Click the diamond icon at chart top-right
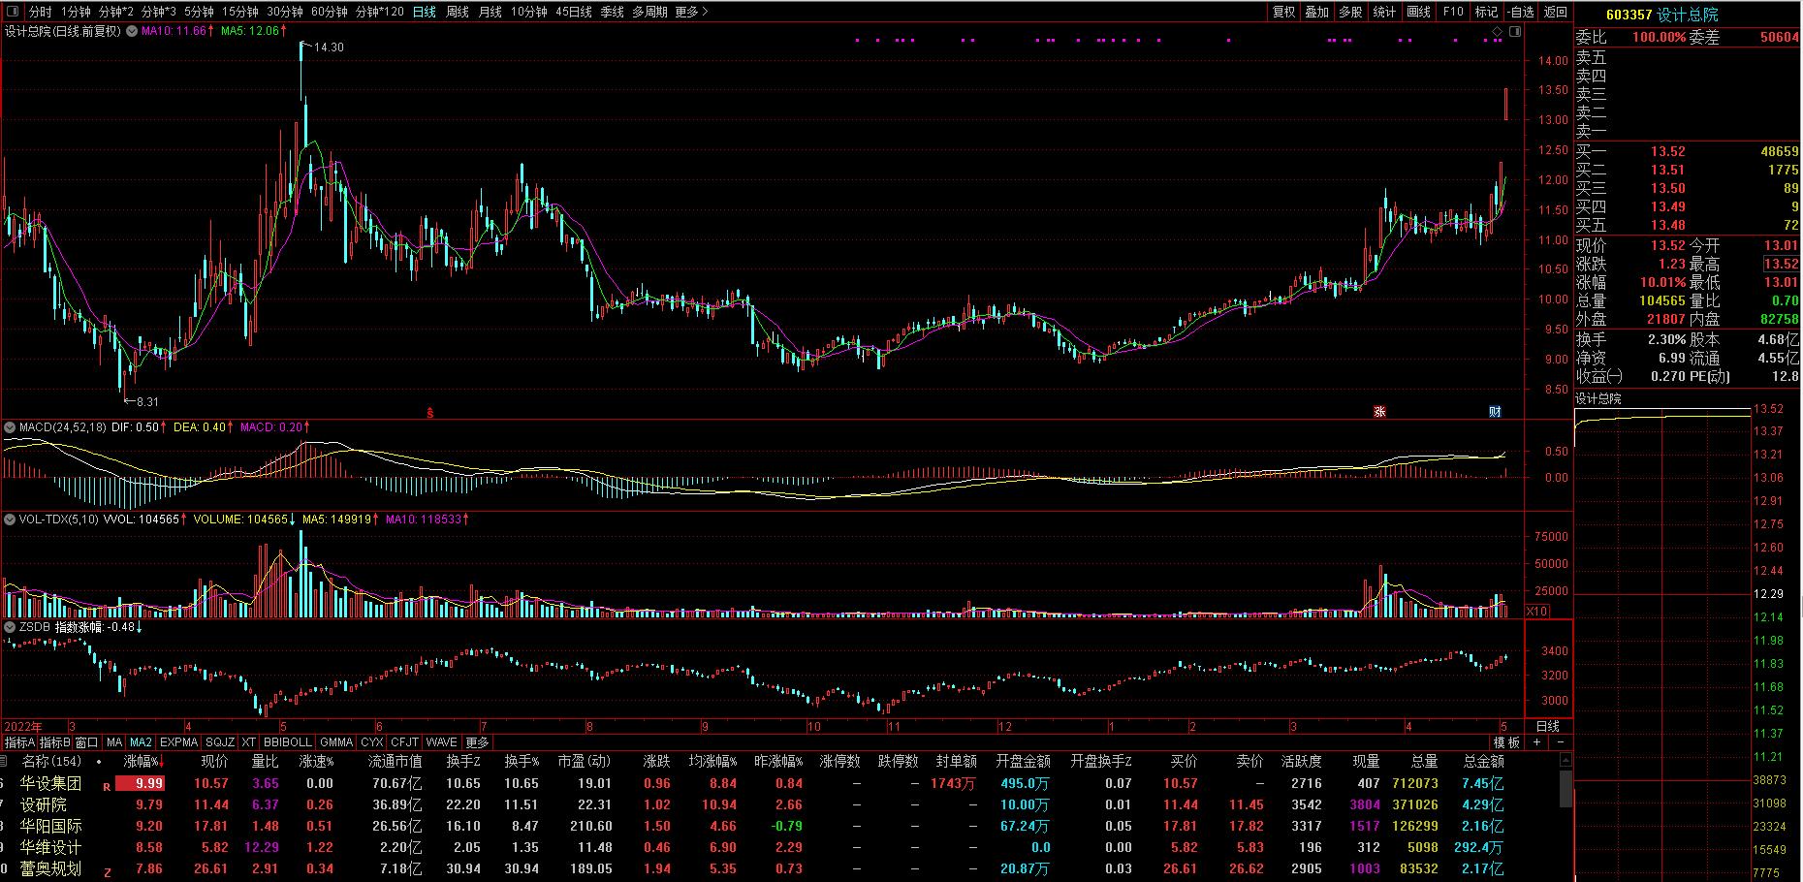This screenshot has width=1803, height=882. coord(1498,32)
